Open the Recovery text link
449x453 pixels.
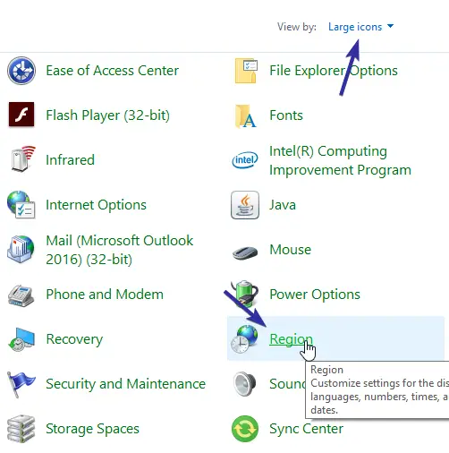pyautogui.click(x=74, y=339)
